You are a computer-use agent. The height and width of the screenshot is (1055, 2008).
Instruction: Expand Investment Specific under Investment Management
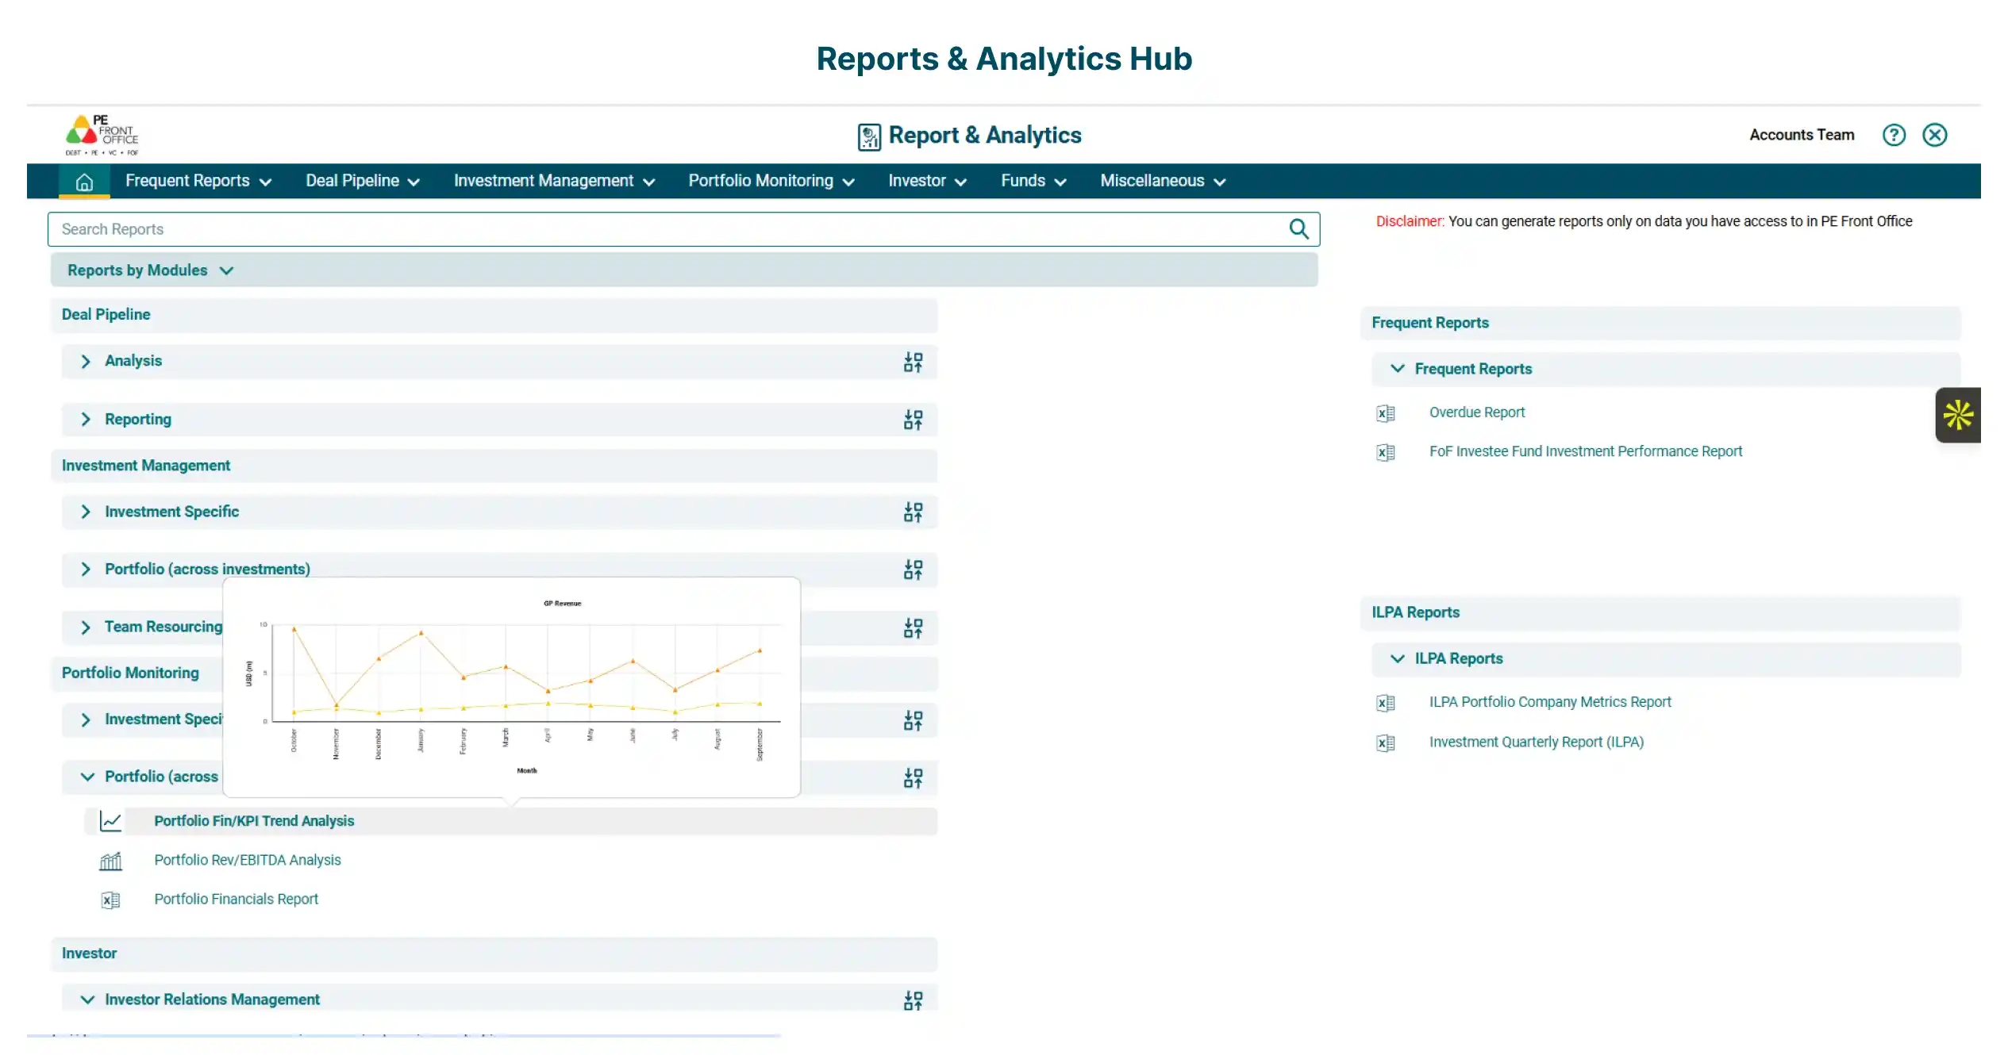coord(86,512)
